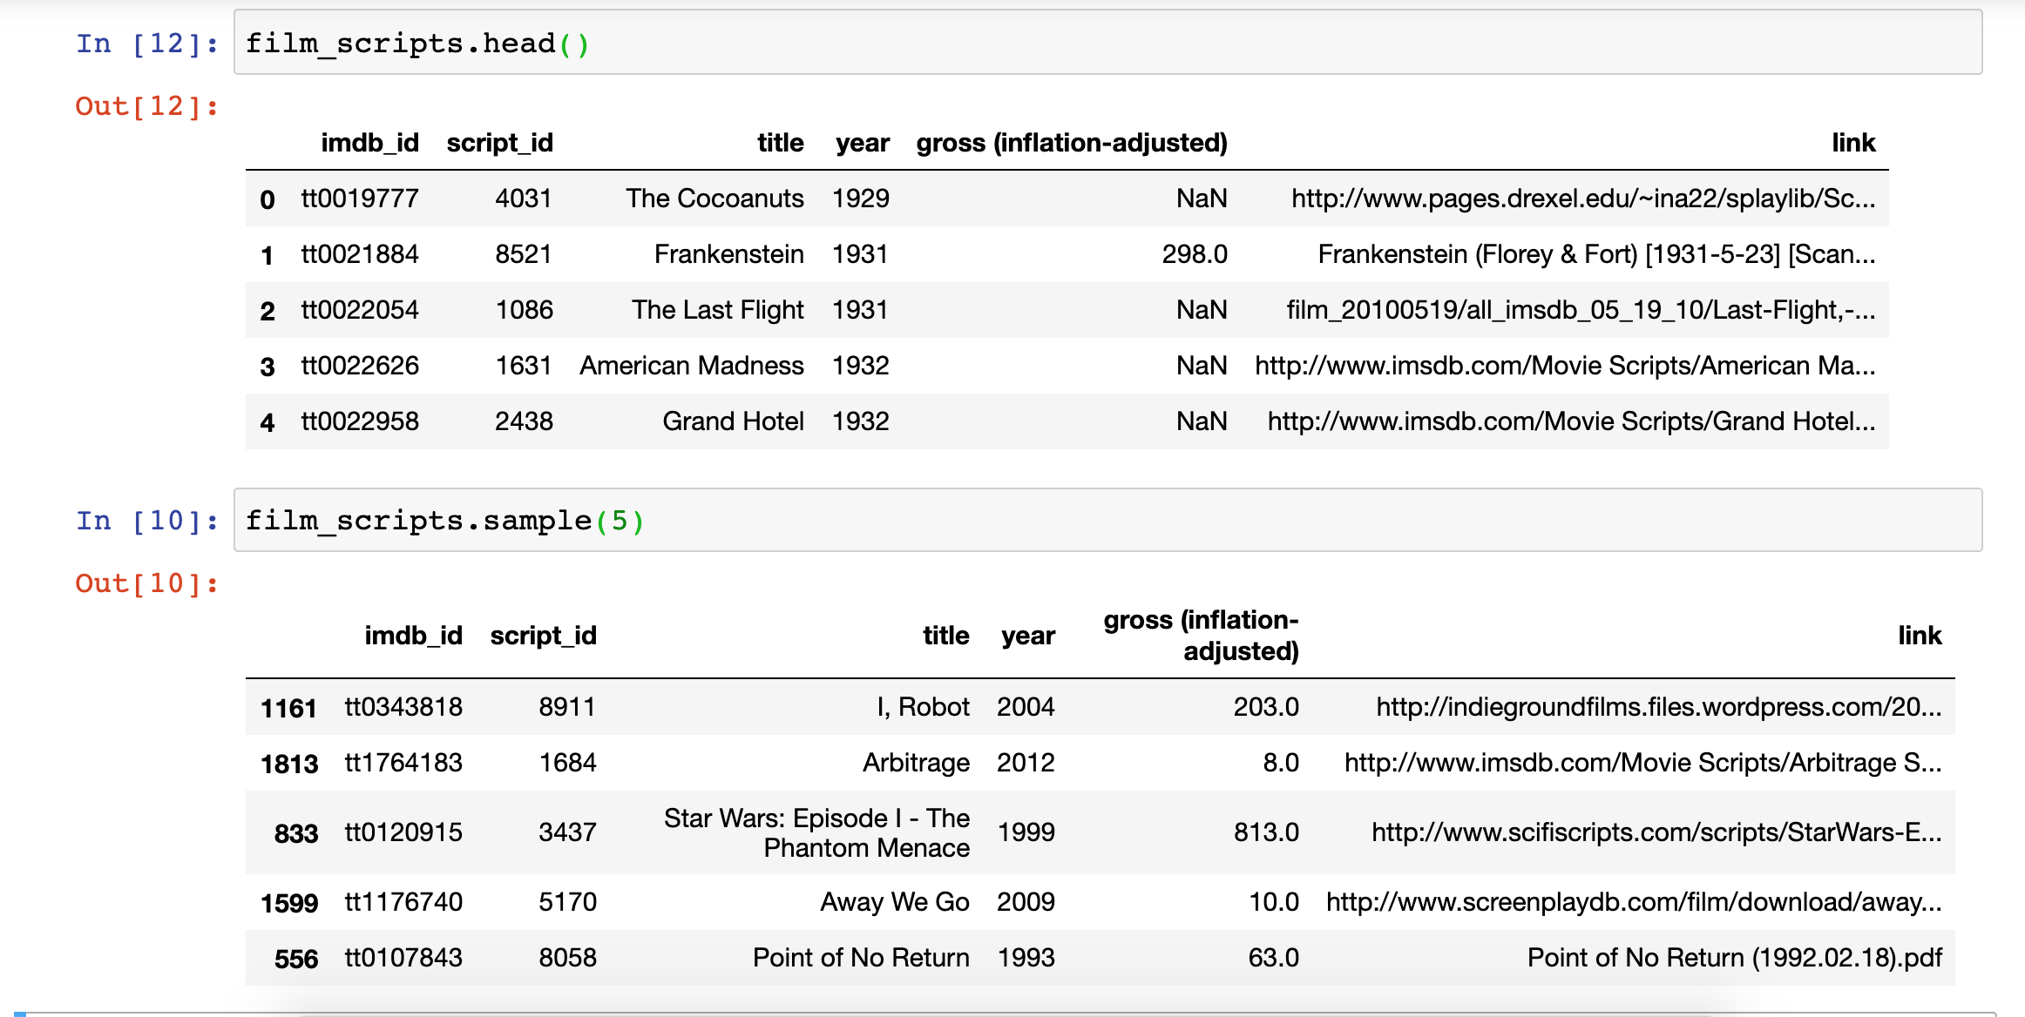This screenshot has width=2025, height=1017.
Task: Select gross value 8.0
Action: 1281,763
